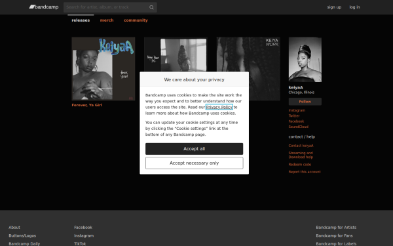The height and width of the screenshot is (246, 393).
Task: Open Facebook link in footer
Action: pyautogui.click(x=83, y=228)
